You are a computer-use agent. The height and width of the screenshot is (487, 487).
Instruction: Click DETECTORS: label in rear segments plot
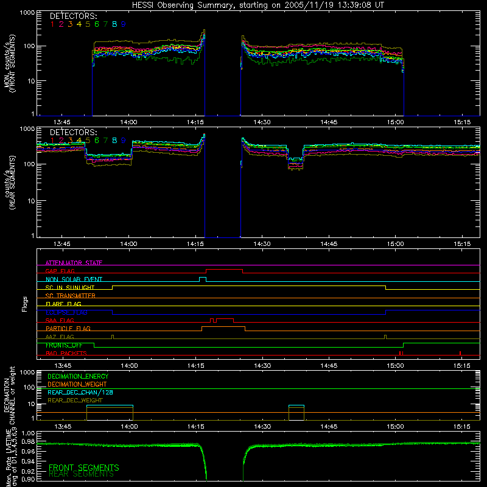click(73, 132)
